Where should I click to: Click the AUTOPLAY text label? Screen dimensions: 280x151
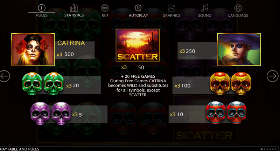(138, 15)
